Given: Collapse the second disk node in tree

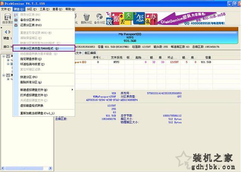Looking at the screenshot, I should [x=4, y=75].
